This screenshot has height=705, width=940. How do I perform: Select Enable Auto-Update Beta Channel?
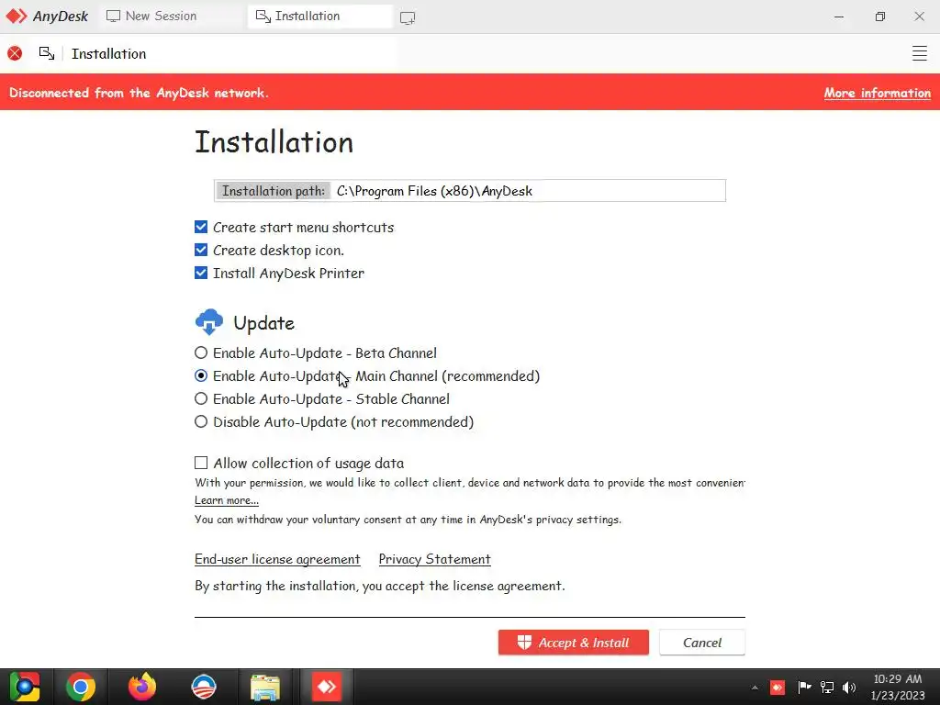[201, 352]
